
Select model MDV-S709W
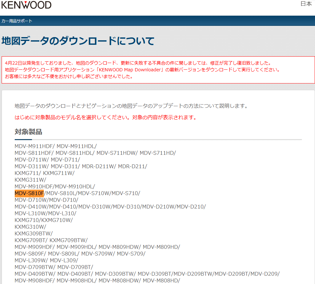[x=97, y=254]
